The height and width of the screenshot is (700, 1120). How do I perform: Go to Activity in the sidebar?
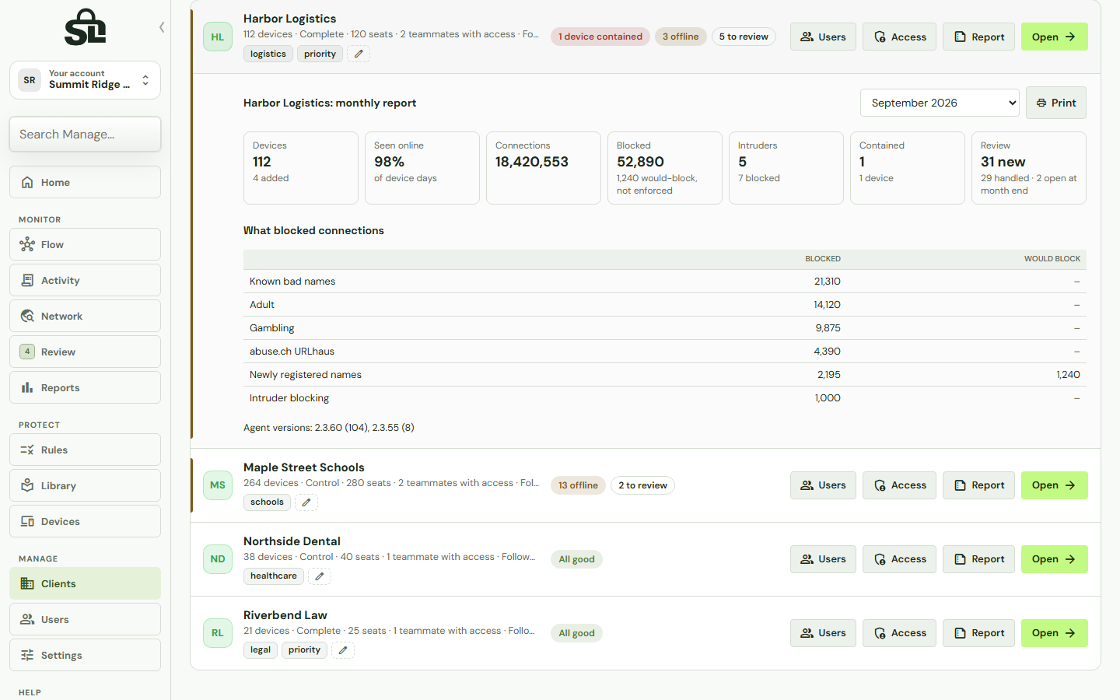(85, 280)
